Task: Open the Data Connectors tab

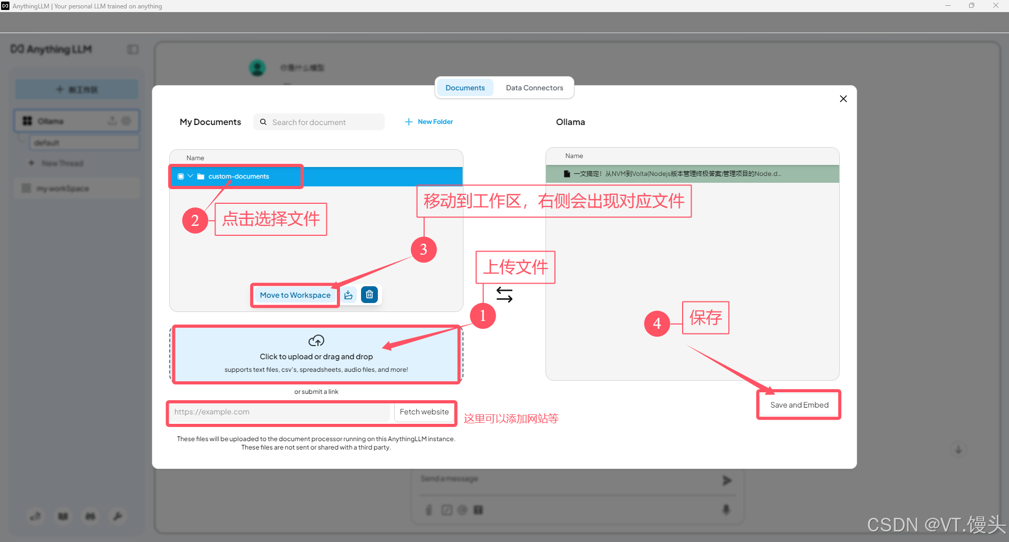Action: [x=534, y=88]
